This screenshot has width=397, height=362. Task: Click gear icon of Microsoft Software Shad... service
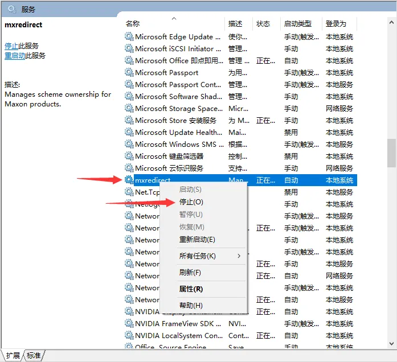(129, 96)
